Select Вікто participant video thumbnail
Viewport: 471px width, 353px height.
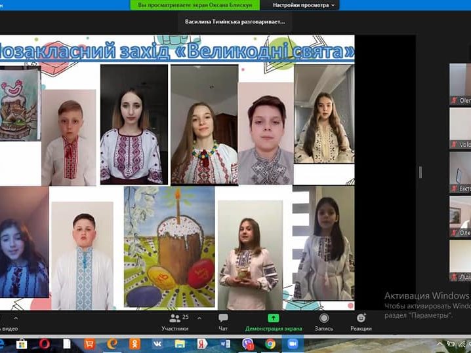click(x=460, y=172)
